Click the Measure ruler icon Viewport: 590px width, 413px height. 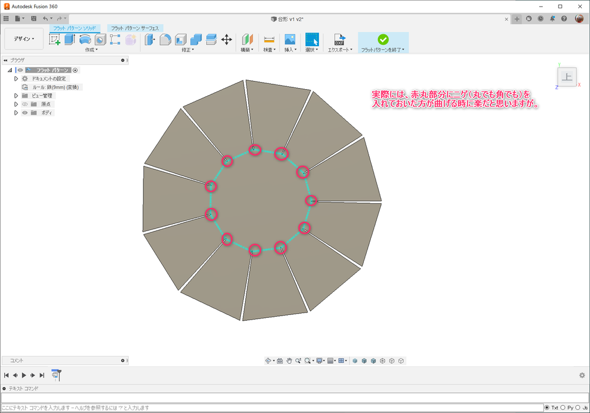click(269, 40)
